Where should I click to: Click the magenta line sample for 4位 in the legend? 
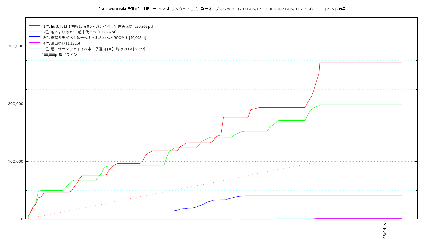(35, 43)
